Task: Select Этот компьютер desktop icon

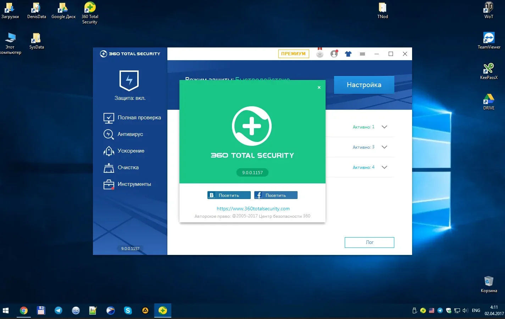Action: [10, 43]
